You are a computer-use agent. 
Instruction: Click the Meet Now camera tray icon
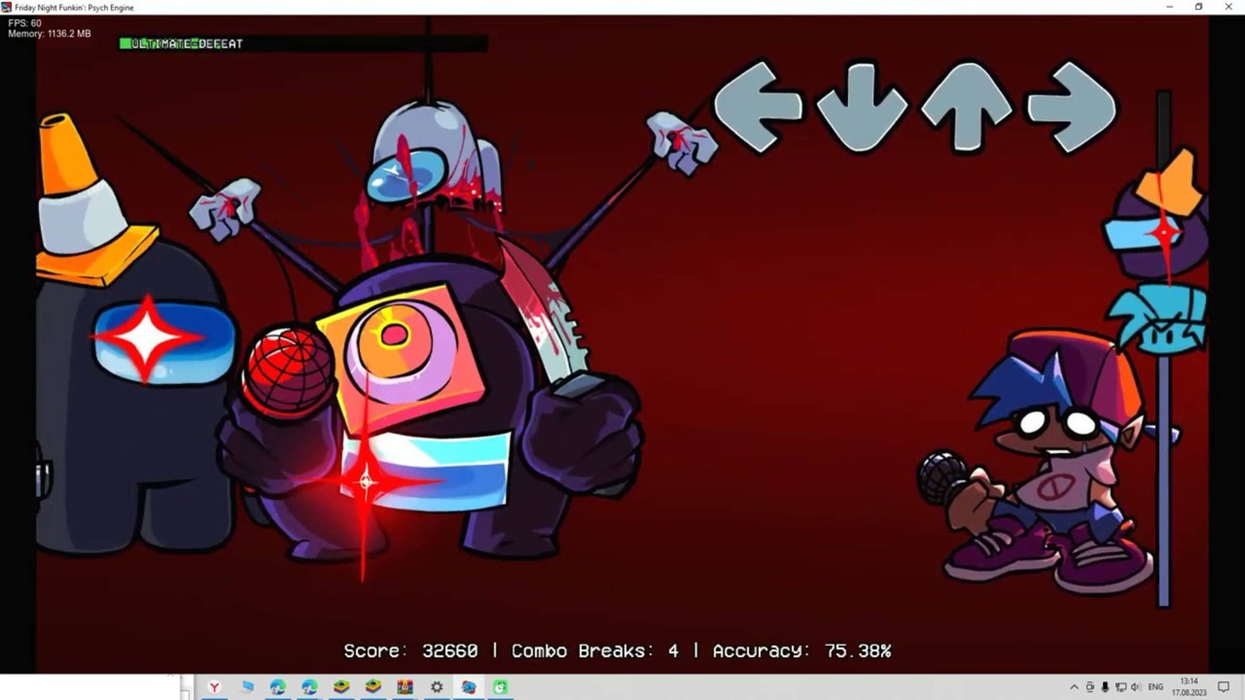1090,687
